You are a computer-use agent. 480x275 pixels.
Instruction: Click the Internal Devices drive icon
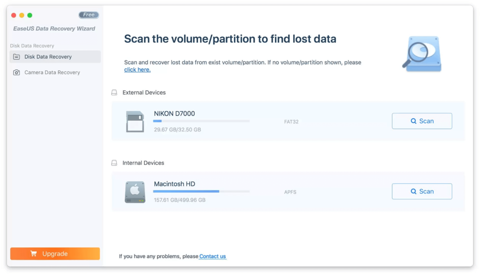[114, 163]
